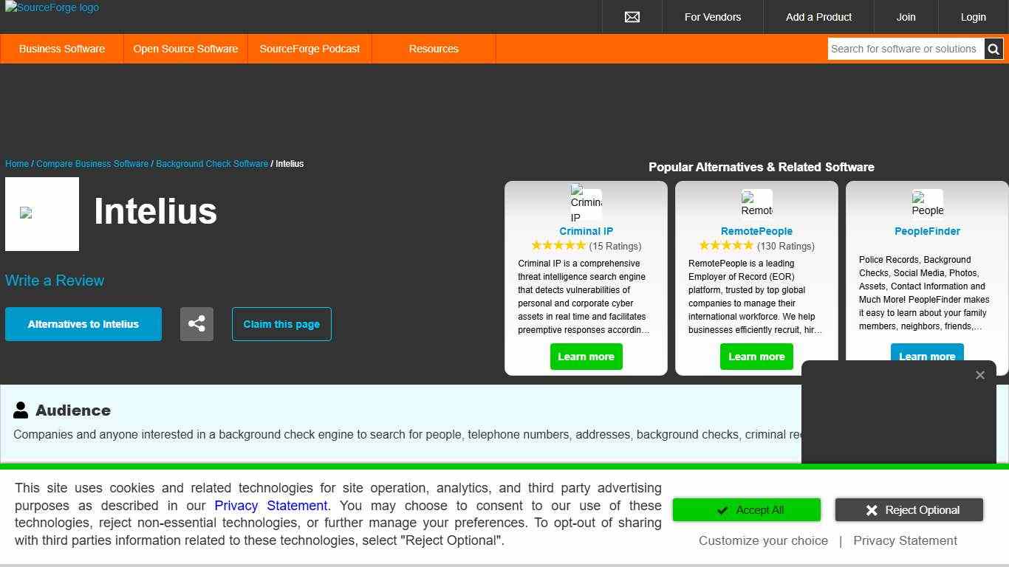Open Customize your choice link
The width and height of the screenshot is (1009, 567).
763,540
